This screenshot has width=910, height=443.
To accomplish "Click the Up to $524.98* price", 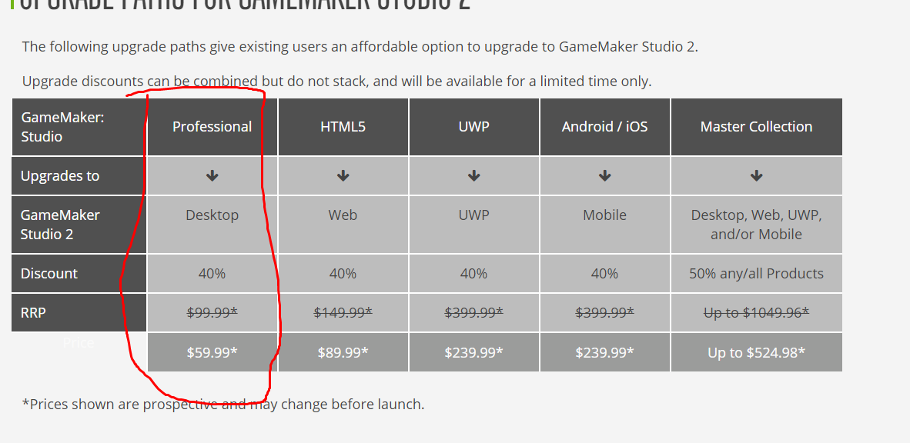I will (x=756, y=352).
